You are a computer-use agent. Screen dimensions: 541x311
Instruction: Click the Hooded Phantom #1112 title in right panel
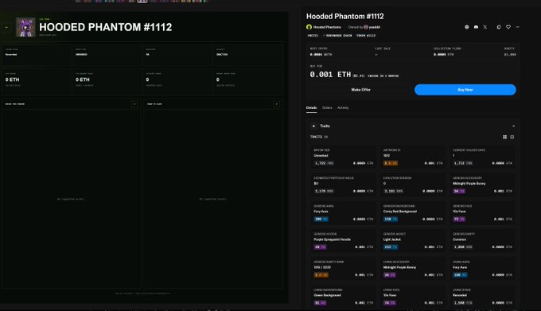344,16
